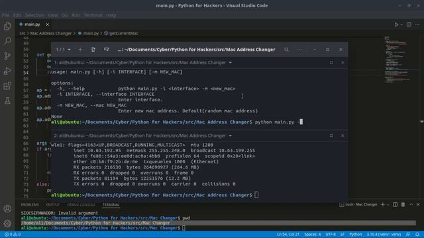Open the View menu
Screen dimensions: 424x238
point(53,15)
